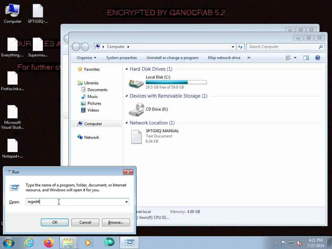Open Network in the navigation pane
332x249 pixels.
click(91, 137)
